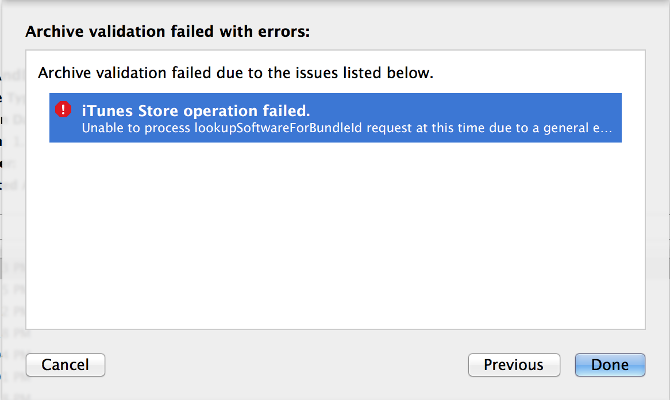
Task: Click 'general e…' at the end of the error text
Action: [577, 128]
